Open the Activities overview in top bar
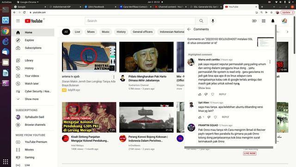Viewport: 296px width, 167px height. coord(6,2)
